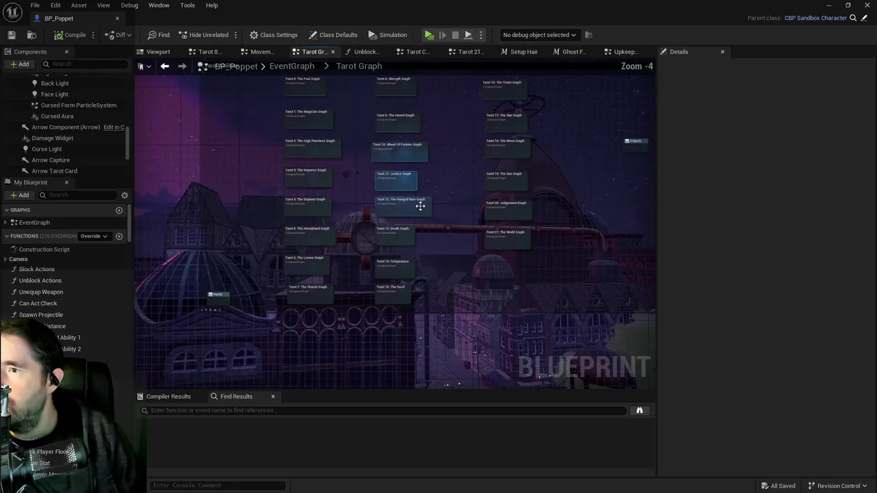This screenshot has width=877, height=493.
Task: Select the Back Light component
Action: point(55,84)
